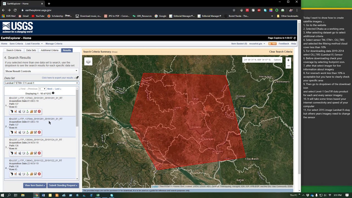Expand Search Criteria Summary with Show
The image size is (352, 198).
114,52
